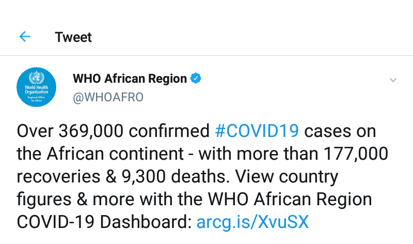Click the "COVID-19 Dashboard:" text
Viewport: 413px width, 244px height.
[x=104, y=222]
